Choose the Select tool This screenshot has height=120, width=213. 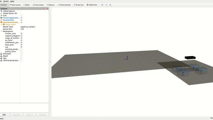[x=27, y=5]
